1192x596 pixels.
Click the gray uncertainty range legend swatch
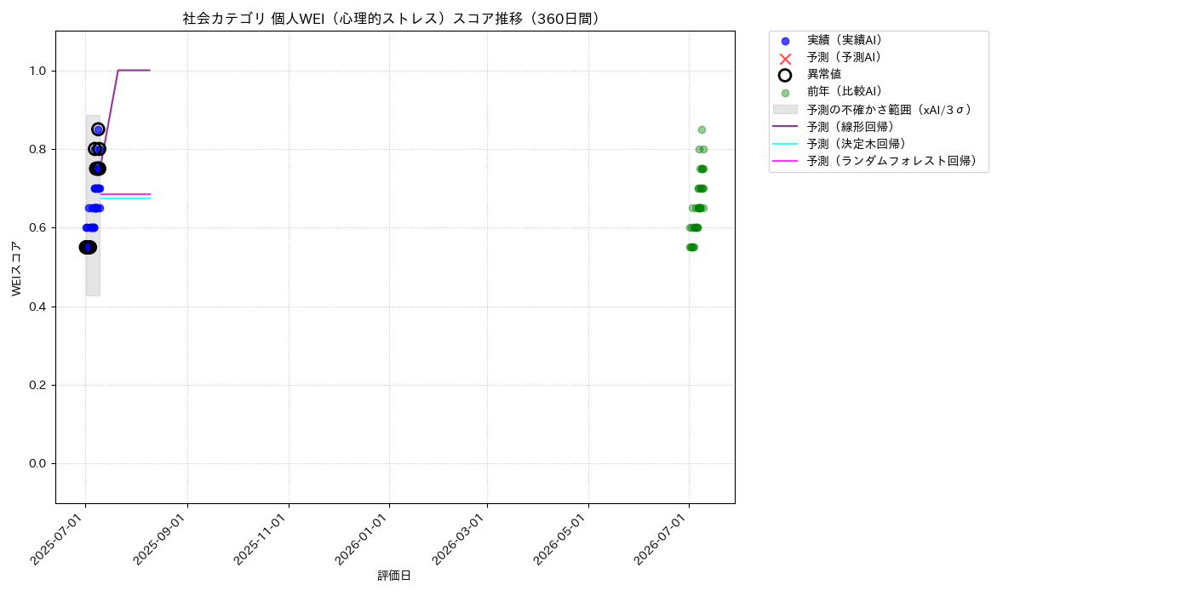click(x=785, y=110)
